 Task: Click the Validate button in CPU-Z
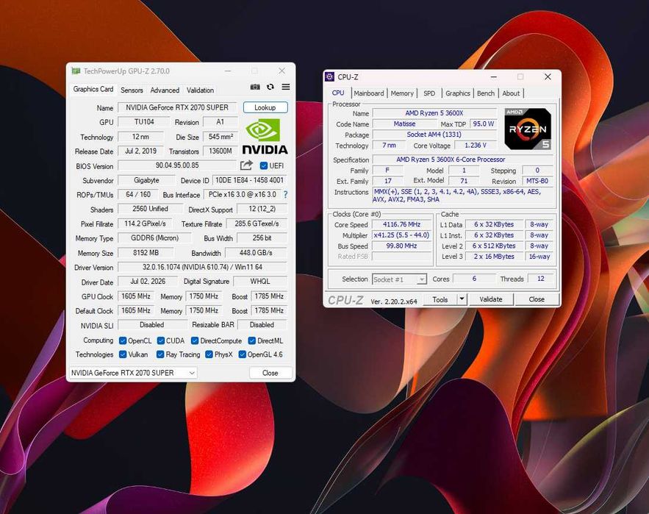(x=491, y=299)
